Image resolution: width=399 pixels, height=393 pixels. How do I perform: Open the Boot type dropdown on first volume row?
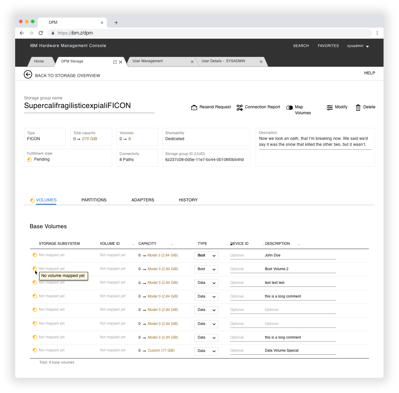pos(206,255)
